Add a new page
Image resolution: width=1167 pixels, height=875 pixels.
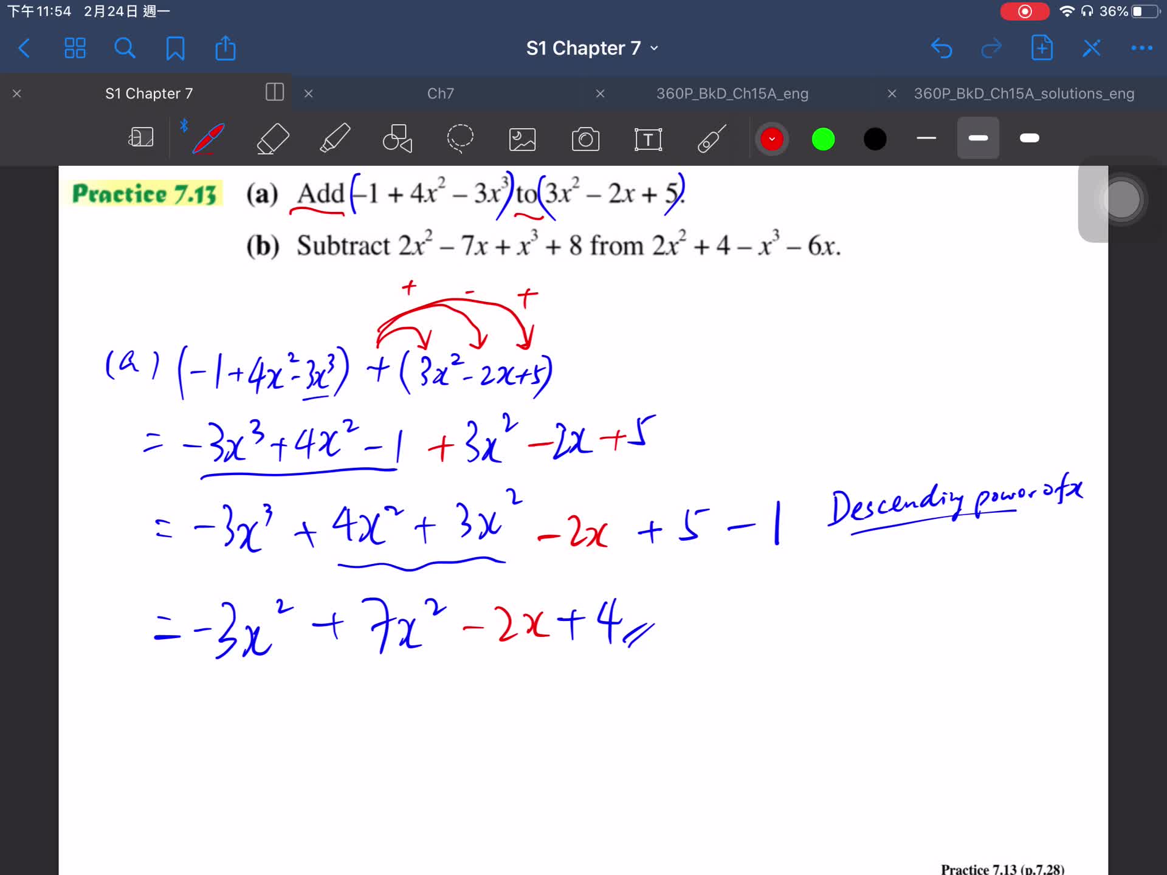click(1042, 48)
